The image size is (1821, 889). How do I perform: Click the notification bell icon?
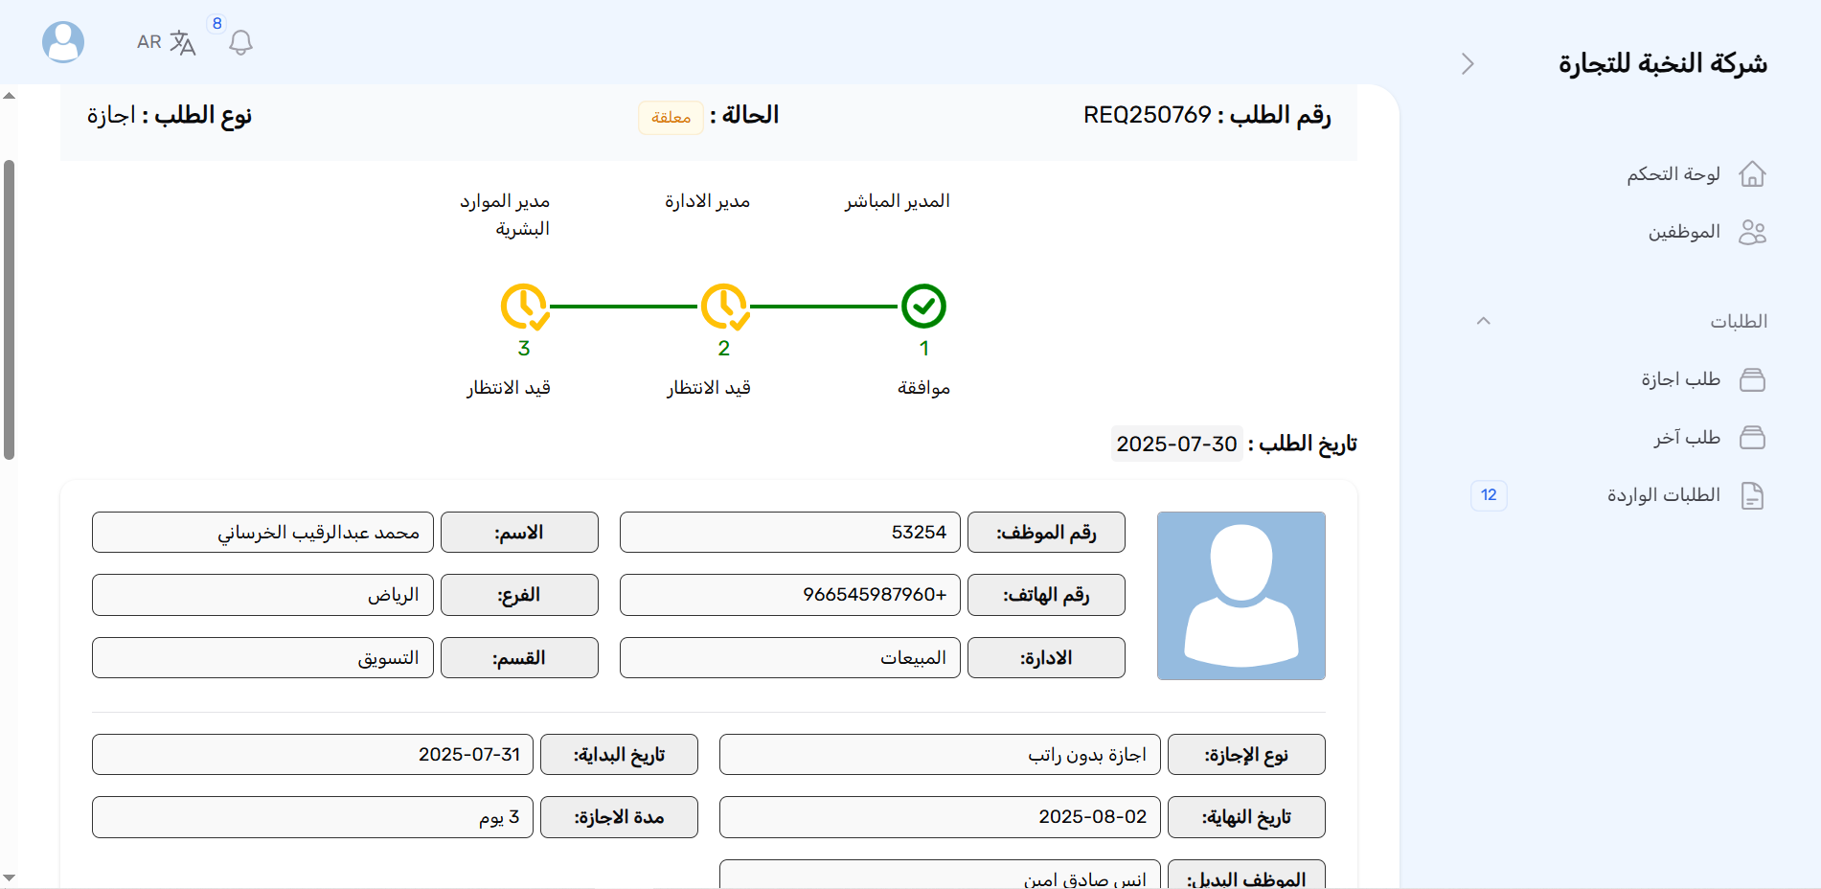pyautogui.click(x=240, y=43)
